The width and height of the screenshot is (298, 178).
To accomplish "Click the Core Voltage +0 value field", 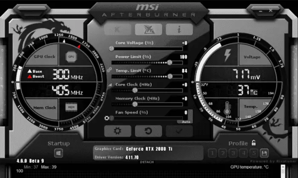I will (185, 43).
